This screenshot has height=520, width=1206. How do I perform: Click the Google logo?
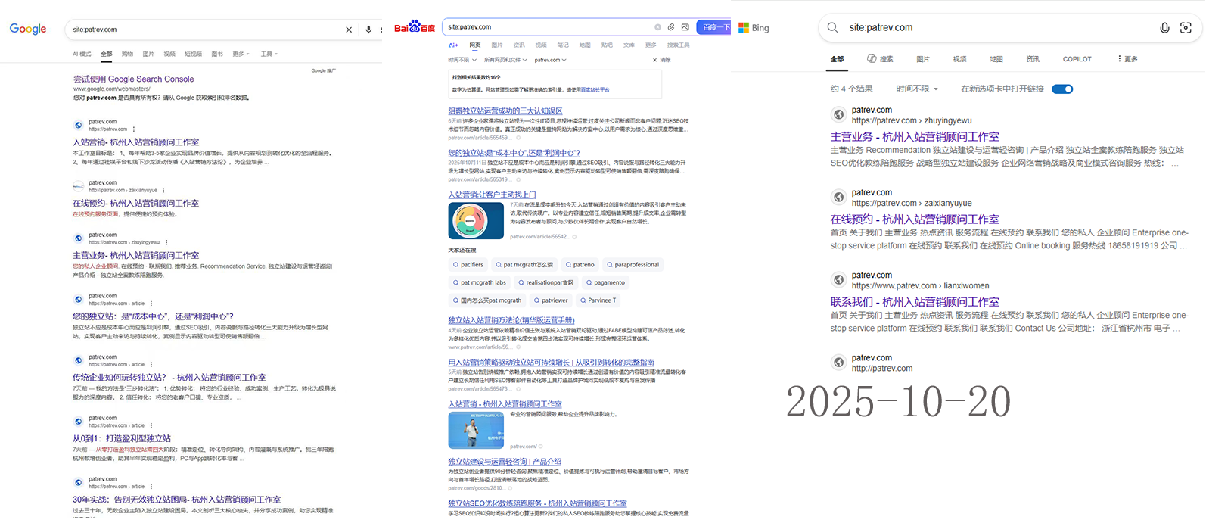click(28, 29)
